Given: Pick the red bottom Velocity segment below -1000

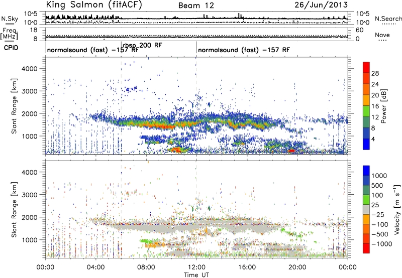Looking at the screenshot, I should pos(366,248).
